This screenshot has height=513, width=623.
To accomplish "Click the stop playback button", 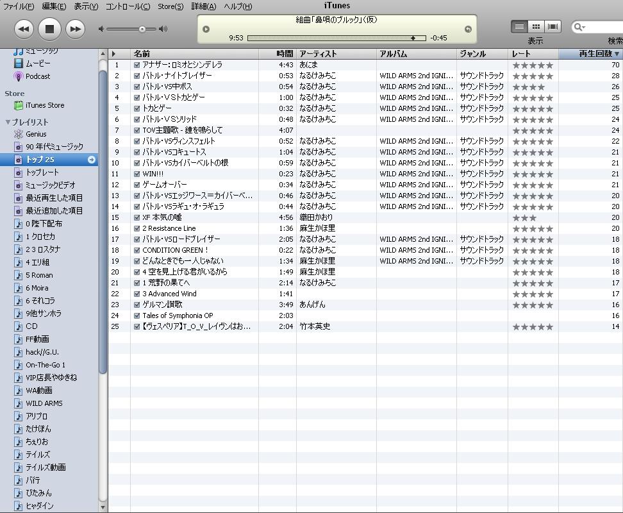I will point(49,29).
